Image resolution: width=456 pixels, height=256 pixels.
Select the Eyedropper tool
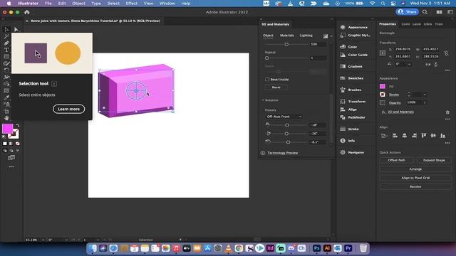pyautogui.click(x=6, y=98)
